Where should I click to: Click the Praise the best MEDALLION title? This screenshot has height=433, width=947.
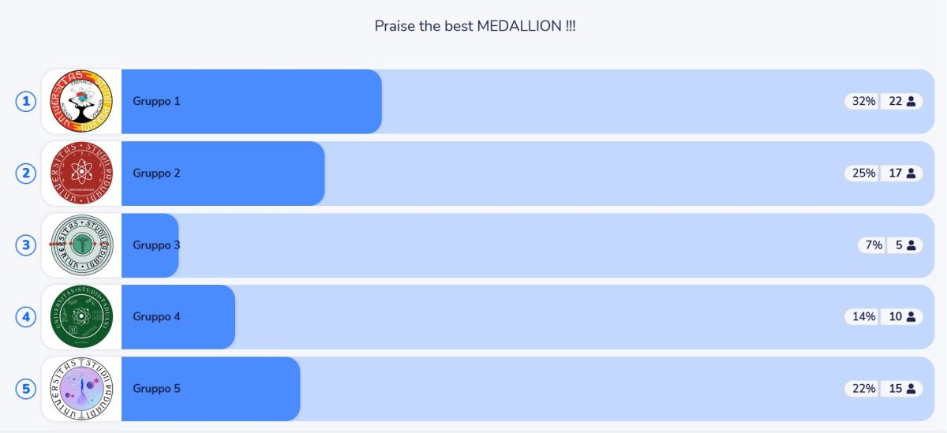click(474, 26)
